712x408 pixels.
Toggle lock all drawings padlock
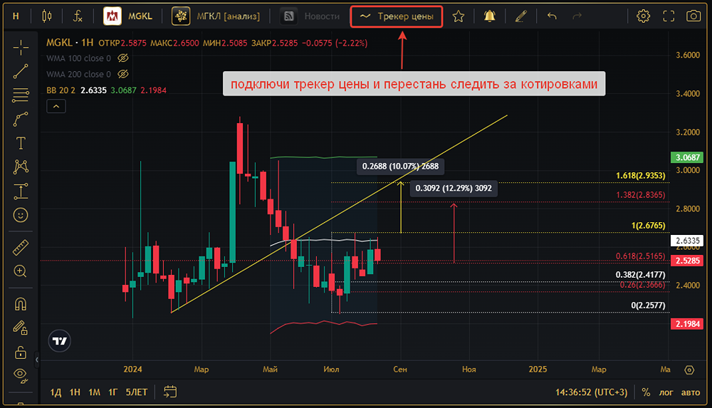pos(21,352)
